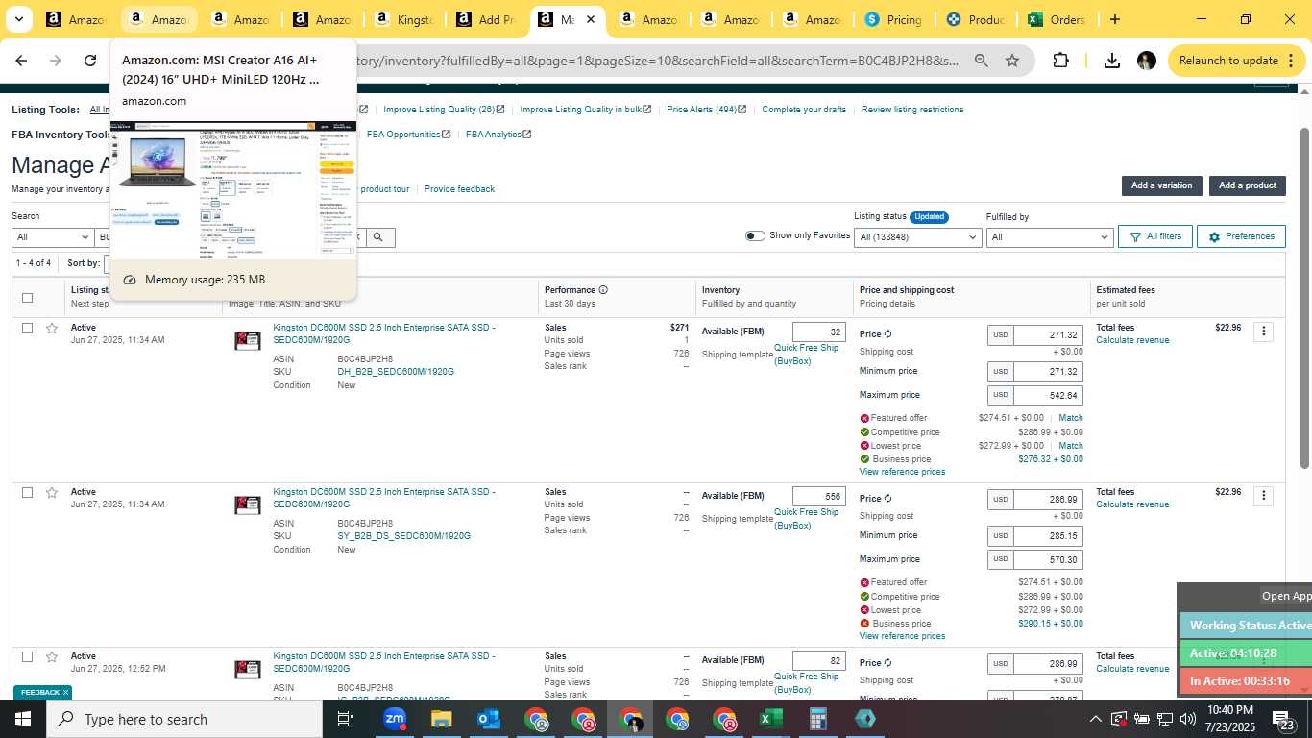Edit the maximum price field 542.64
The width and height of the screenshot is (1312, 738).
point(1048,395)
